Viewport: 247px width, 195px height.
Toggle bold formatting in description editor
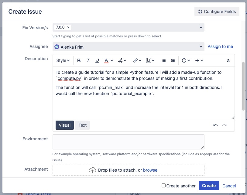pyautogui.click(x=79, y=60)
